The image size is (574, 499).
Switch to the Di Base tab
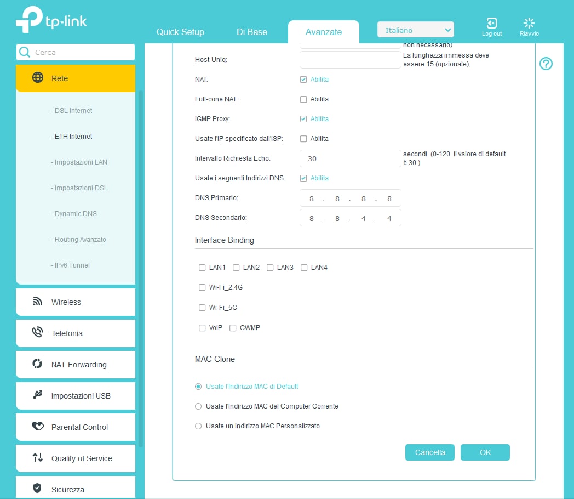[x=252, y=32]
